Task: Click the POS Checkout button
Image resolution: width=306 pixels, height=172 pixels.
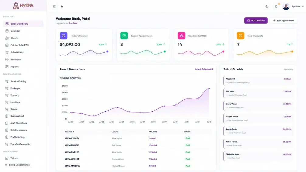Action: pos(256,20)
